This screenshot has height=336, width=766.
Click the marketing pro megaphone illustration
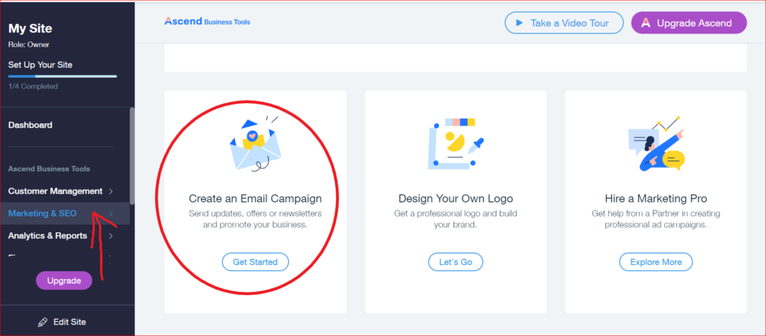(x=655, y=143)
